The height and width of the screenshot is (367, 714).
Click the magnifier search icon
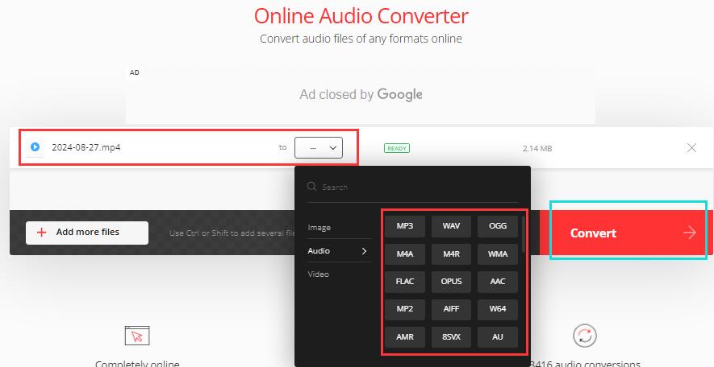[311, 186]
